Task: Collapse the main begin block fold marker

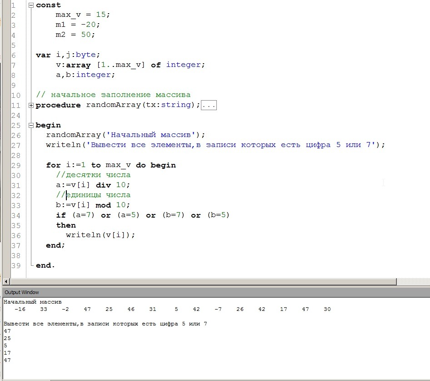Action: (31, 125)
